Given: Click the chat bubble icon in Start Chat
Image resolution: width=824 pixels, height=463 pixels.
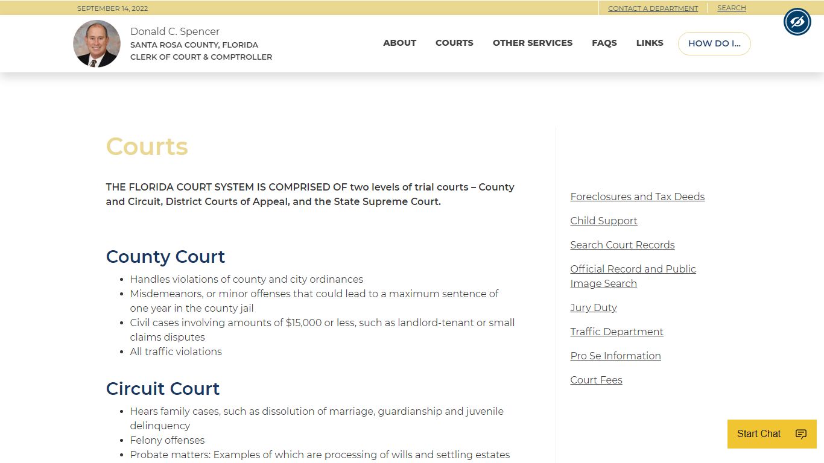Looking at the screenshot, I should click(x=800, y=434).
